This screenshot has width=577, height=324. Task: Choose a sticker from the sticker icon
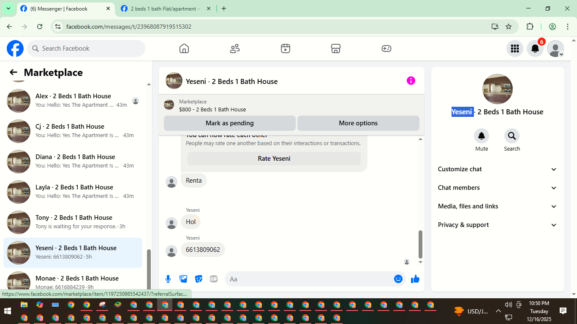(x=199, y=279)
